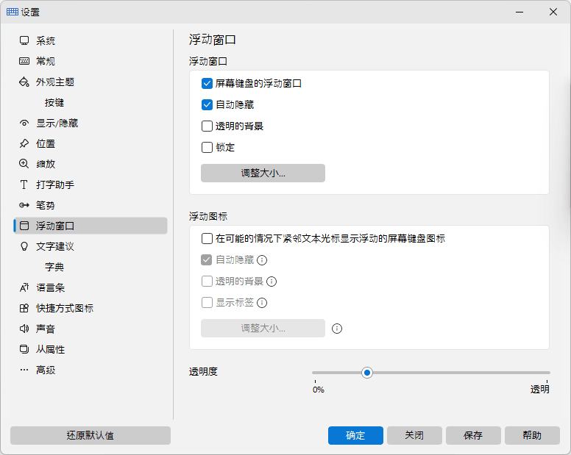The height and width of the screenshot is (455, 571).
Task: Click 调整大小... button in 浮动窗口 section
Action: [263, 173]
